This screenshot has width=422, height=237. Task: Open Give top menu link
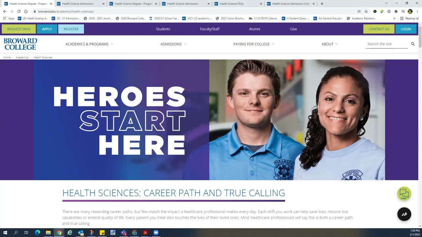click(x=293, y=29)
